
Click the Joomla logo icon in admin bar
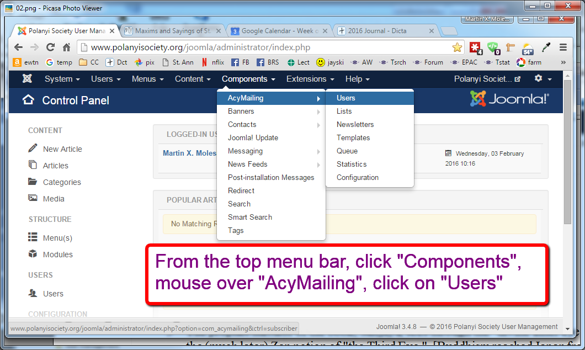pos(27,79)
